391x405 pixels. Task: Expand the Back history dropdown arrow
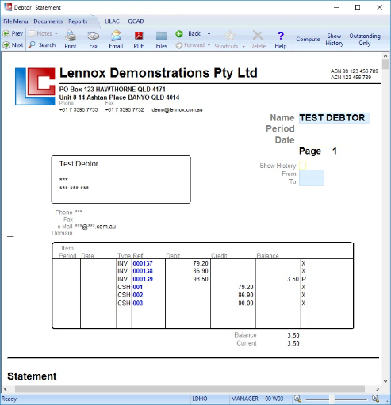click(209, 34)
